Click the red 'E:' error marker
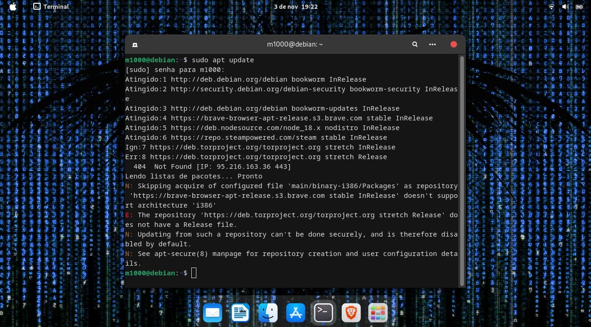Screen dimensions: 591x327 [129, 215]
